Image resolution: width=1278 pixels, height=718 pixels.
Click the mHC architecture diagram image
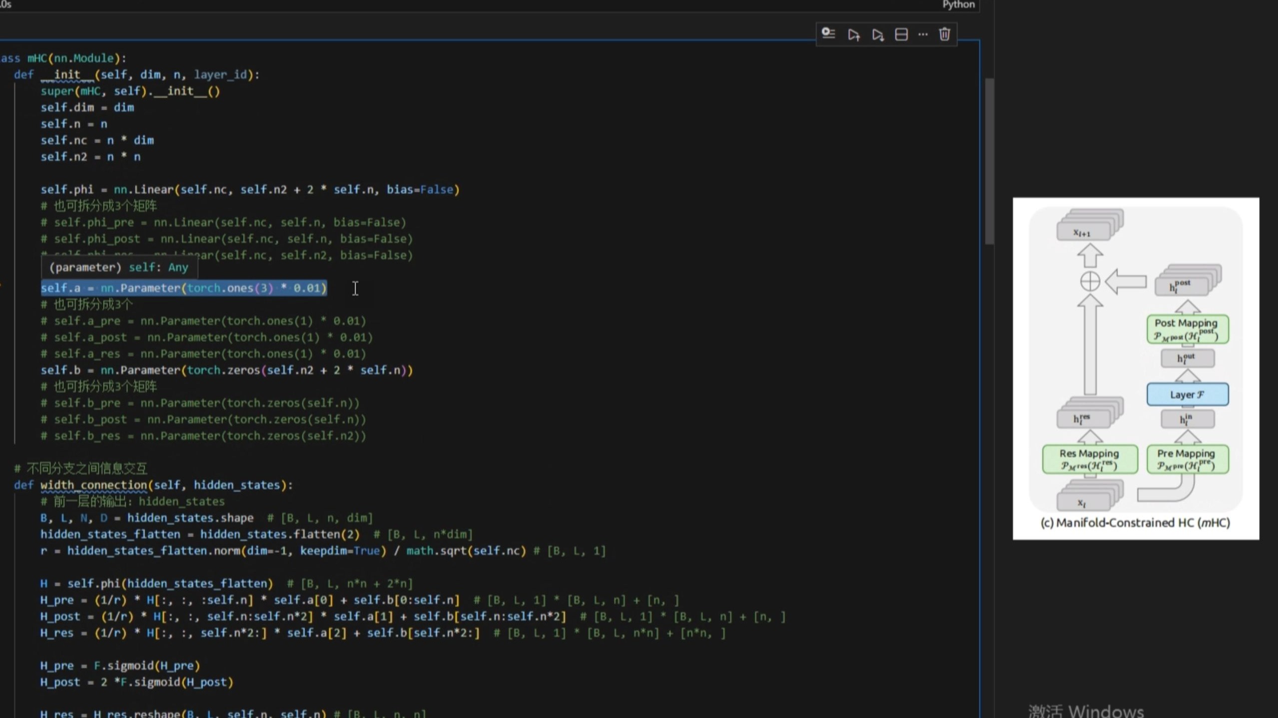[1135, 368]
